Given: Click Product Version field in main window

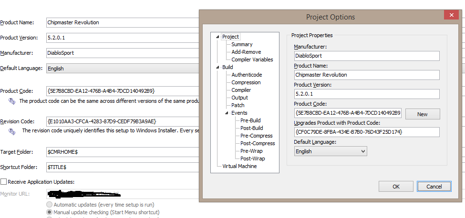Looking at the screenshot, I should 123,38.
